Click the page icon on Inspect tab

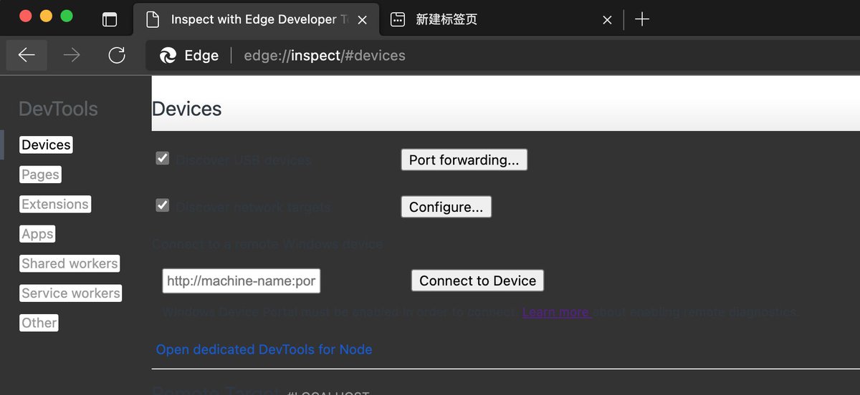pos(153,19)
